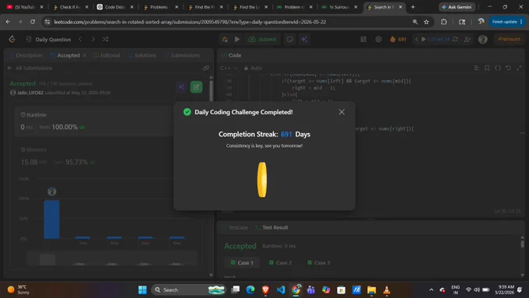The height and width of the screenshot is (298, 529).
Task: Open VLC media player from the taskbar
Action: 387,289
